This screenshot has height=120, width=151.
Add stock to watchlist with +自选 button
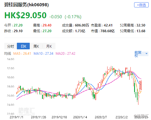tap(141, 5)
